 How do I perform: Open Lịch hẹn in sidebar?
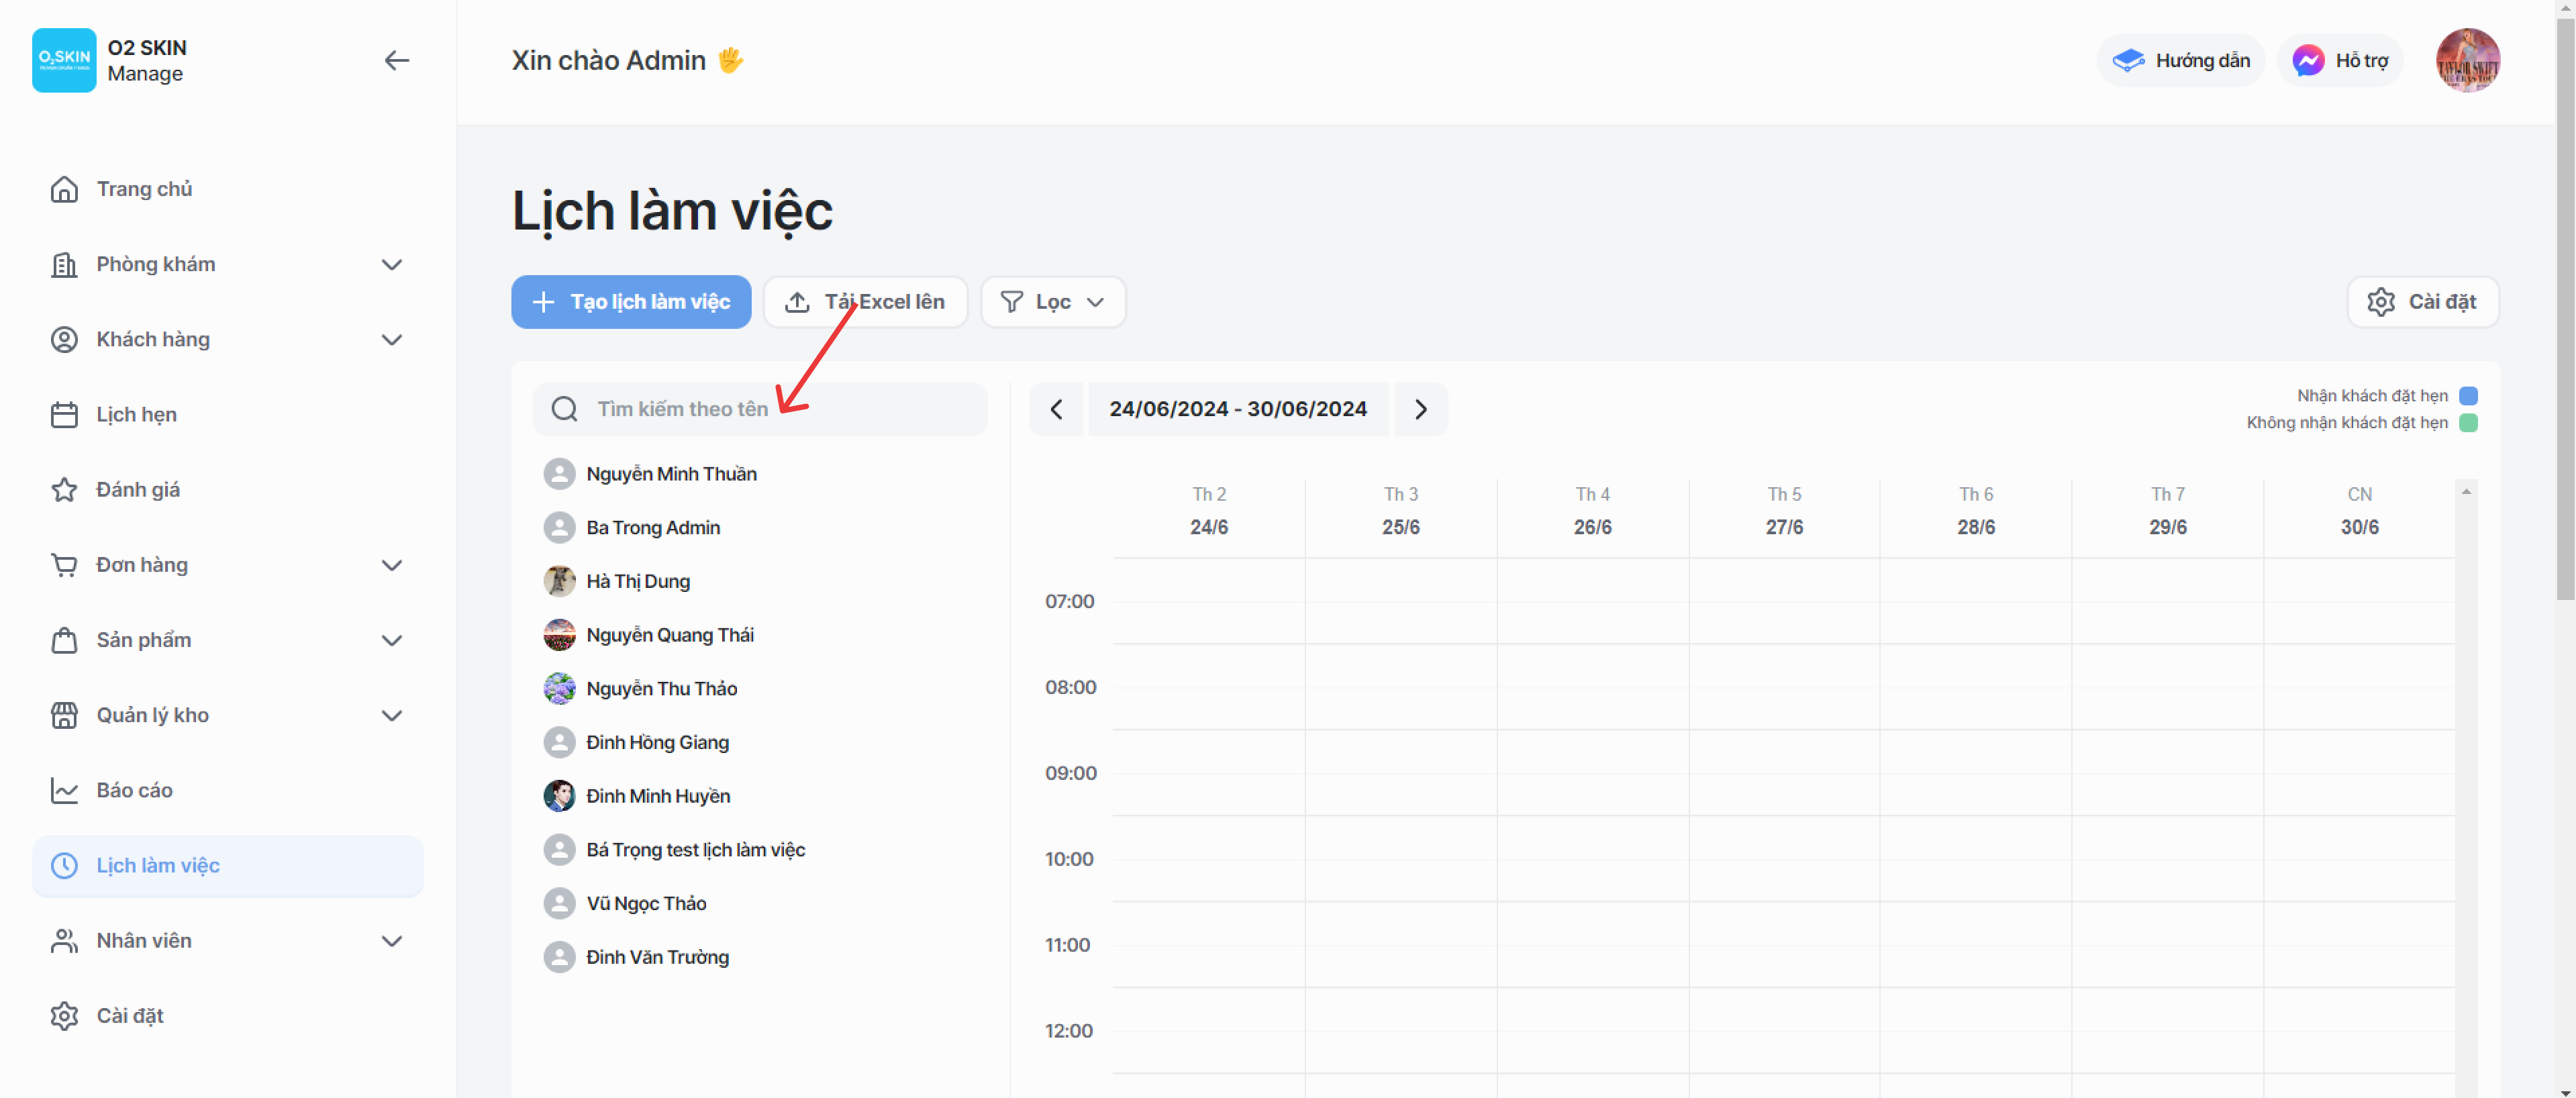point(136,415)
